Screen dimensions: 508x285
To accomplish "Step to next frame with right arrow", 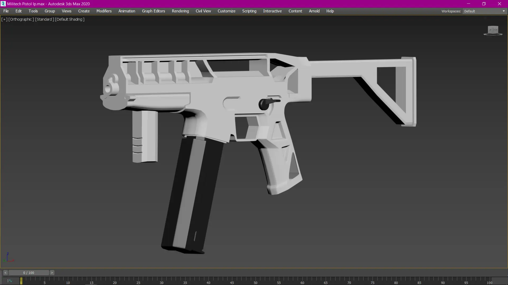I will pyautogui.click(x=52, y=273).
